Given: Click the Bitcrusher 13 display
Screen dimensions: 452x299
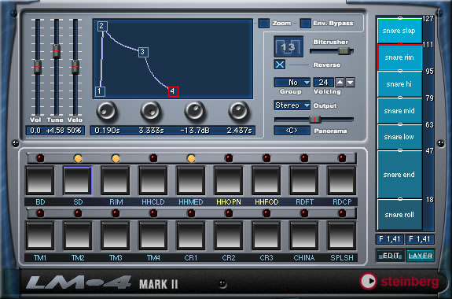Looking at the screenshot, I should 288,46.
